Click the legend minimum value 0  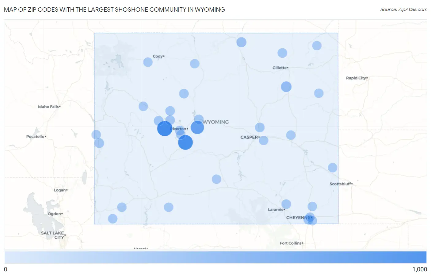tap(6, 269)
